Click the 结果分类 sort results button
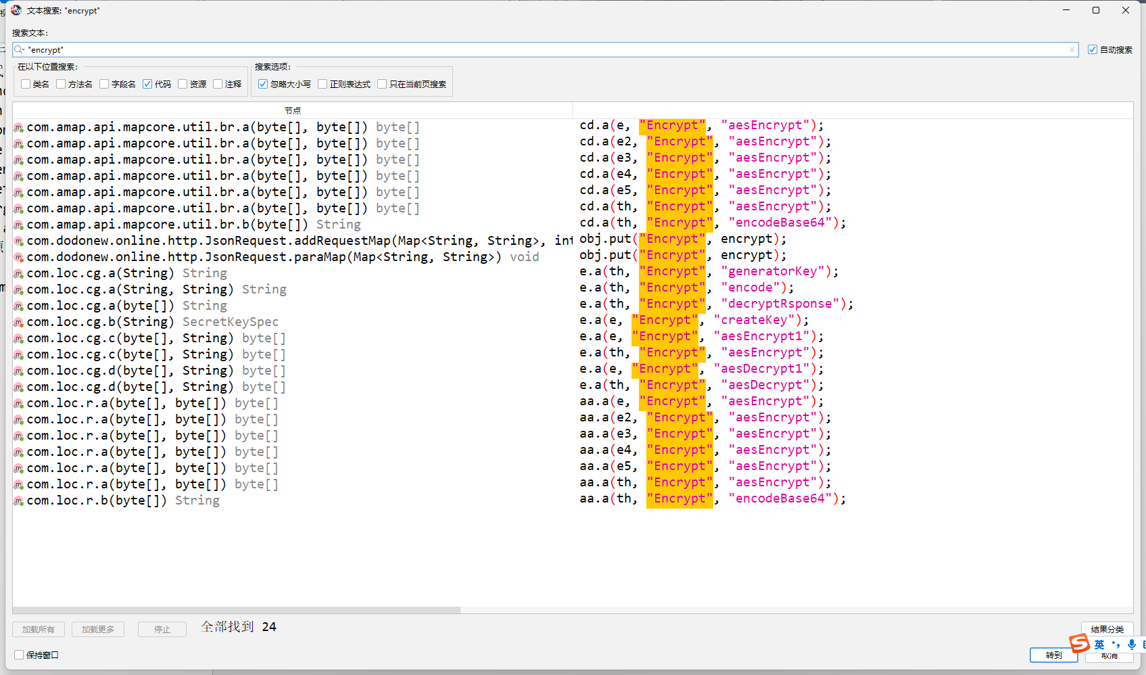Viewport: 1146px width, 675px height. click(x=1107, y=629)
